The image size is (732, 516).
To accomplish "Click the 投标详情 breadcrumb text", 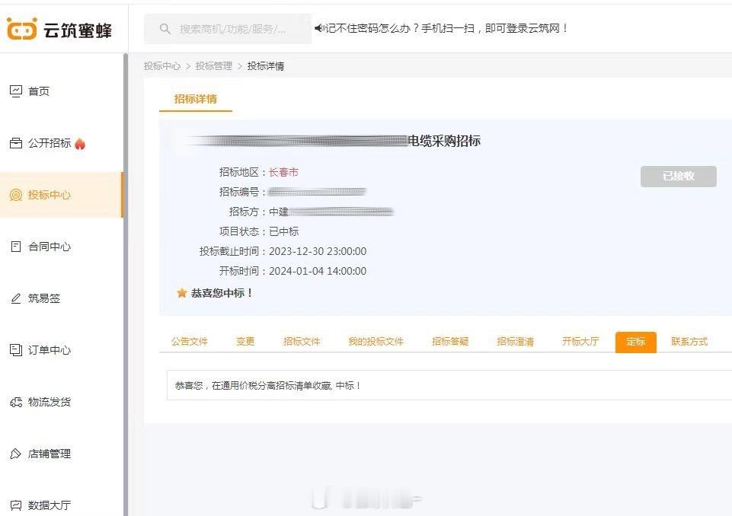I will click(266, 66).
